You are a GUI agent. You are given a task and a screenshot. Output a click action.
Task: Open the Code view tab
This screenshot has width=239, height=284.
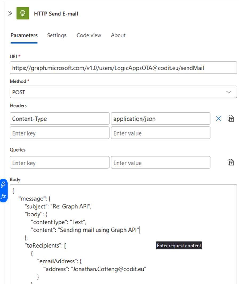pyautogui.click(x=89, y=35)
